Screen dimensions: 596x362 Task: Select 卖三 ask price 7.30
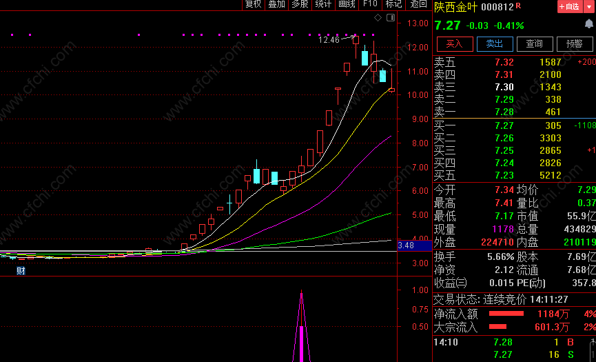(x=504, y=87)
